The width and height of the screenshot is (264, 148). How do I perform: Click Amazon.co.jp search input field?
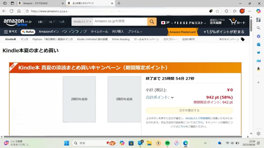pos(120,22)
